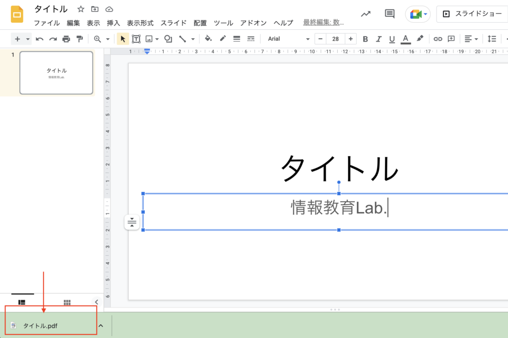Decrease the font size
Image resolution: width=508 pixels, height=338 pixels.
click(x=320, y=39)
